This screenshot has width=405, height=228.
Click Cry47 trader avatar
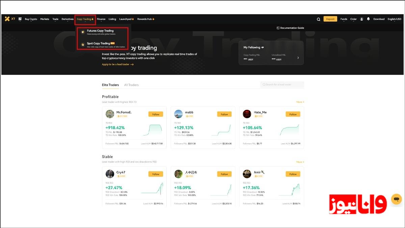tap(110, 174)
